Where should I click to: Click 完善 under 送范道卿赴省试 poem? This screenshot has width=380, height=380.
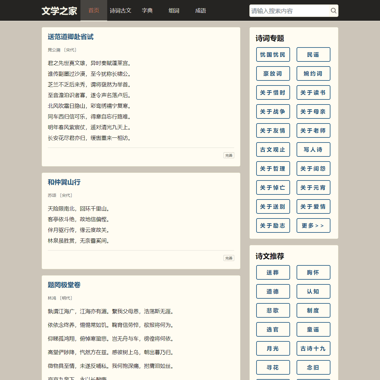click(229, 155)
